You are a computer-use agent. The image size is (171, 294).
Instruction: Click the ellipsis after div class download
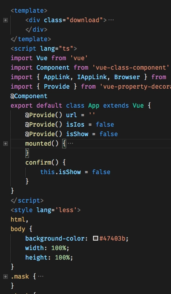(111, 20)
